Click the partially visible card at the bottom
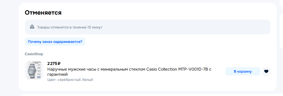This screenshot has width=283, height=96. click(148, 95)
